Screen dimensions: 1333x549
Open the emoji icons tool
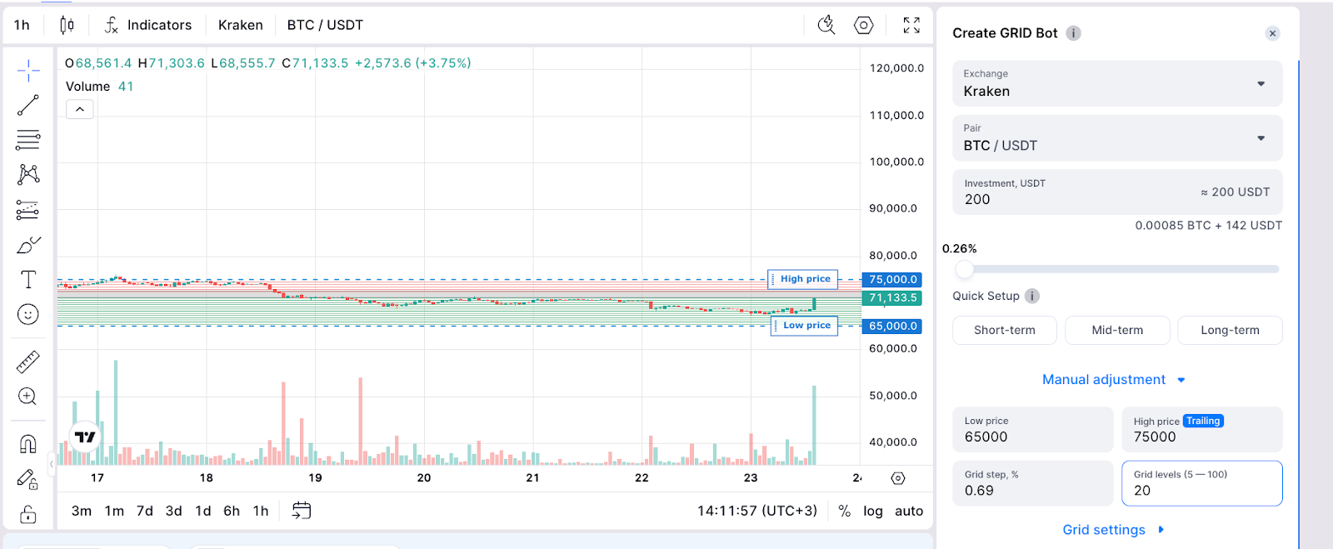[28, 314]
